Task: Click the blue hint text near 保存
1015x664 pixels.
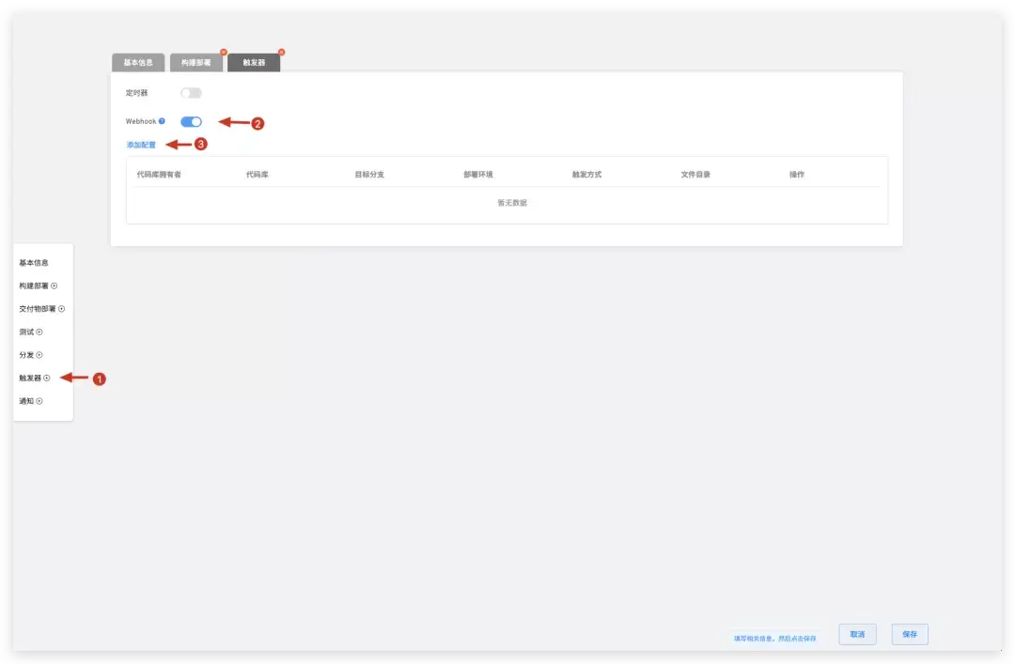Action: click(x=773, y=636)
